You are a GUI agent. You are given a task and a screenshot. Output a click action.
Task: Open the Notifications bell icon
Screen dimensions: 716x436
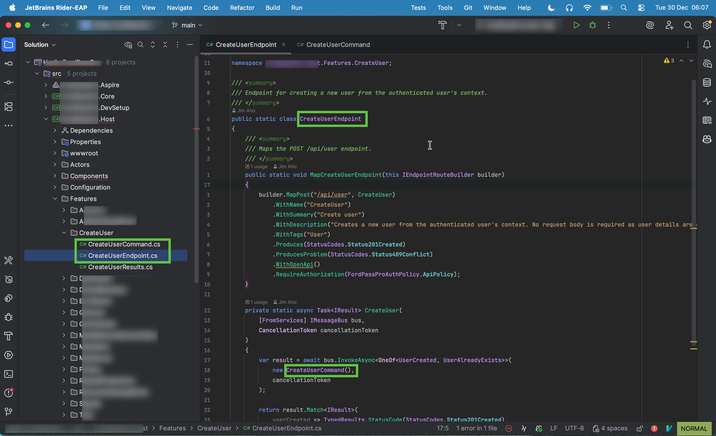[707, 45]
